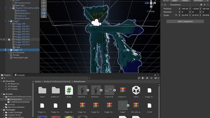Click Select prefab model button
This screenshot has width=210, height=118.
[185, 1]
